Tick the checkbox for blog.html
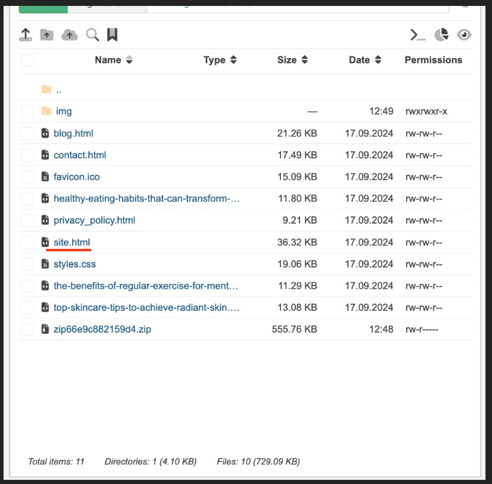 pos(27,133)
